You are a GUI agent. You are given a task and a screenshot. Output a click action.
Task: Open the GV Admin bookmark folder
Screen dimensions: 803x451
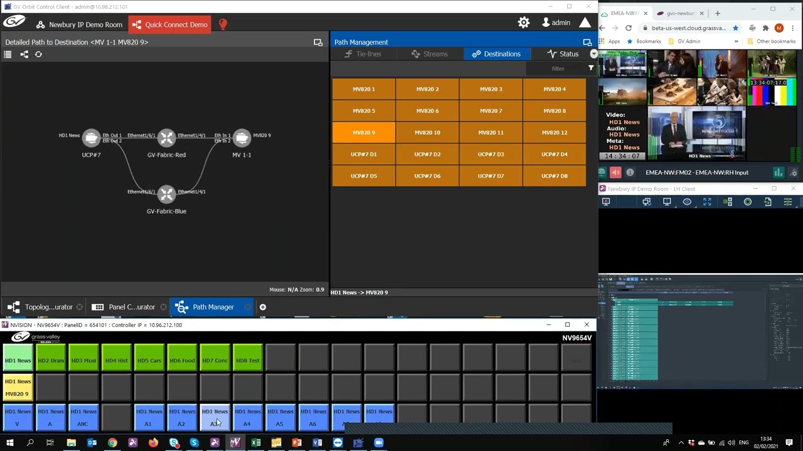683,41
